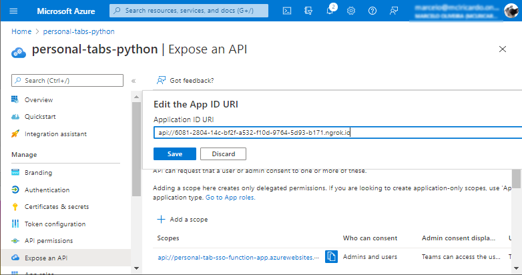Open the notifications bell
The width and height of the screenshot is (522, 275).
tap(330, 11)
